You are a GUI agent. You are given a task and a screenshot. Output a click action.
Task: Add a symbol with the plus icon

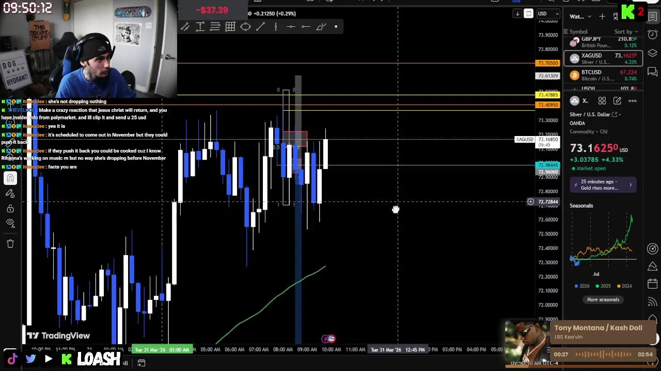(x=602, y=16)
